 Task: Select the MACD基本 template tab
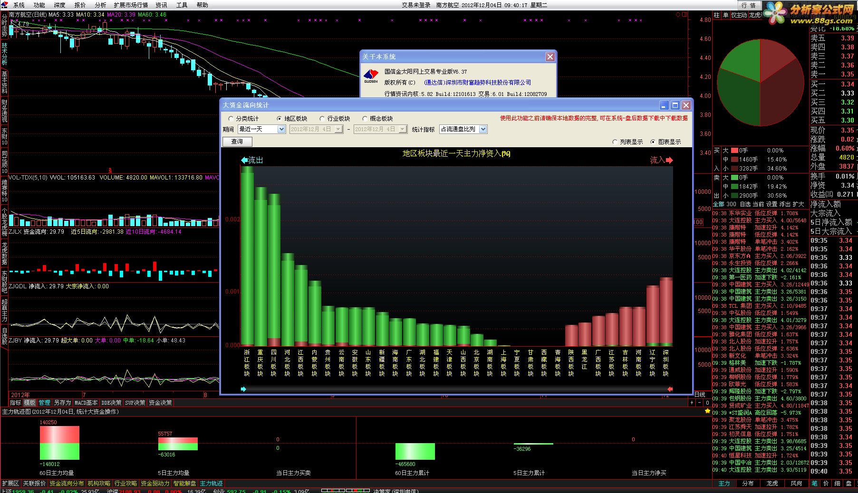86,402
